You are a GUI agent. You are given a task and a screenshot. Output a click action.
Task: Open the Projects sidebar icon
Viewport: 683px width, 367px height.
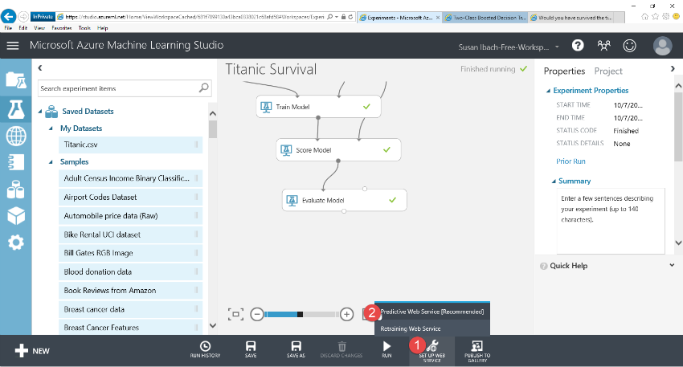point(16,80)
